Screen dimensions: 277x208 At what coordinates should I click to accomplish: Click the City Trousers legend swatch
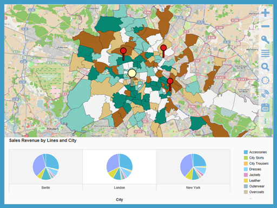click(246, 164)
